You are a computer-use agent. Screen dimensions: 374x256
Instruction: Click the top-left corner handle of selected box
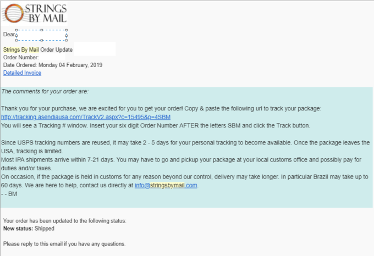pyautogui.click(x=16, y=30)
